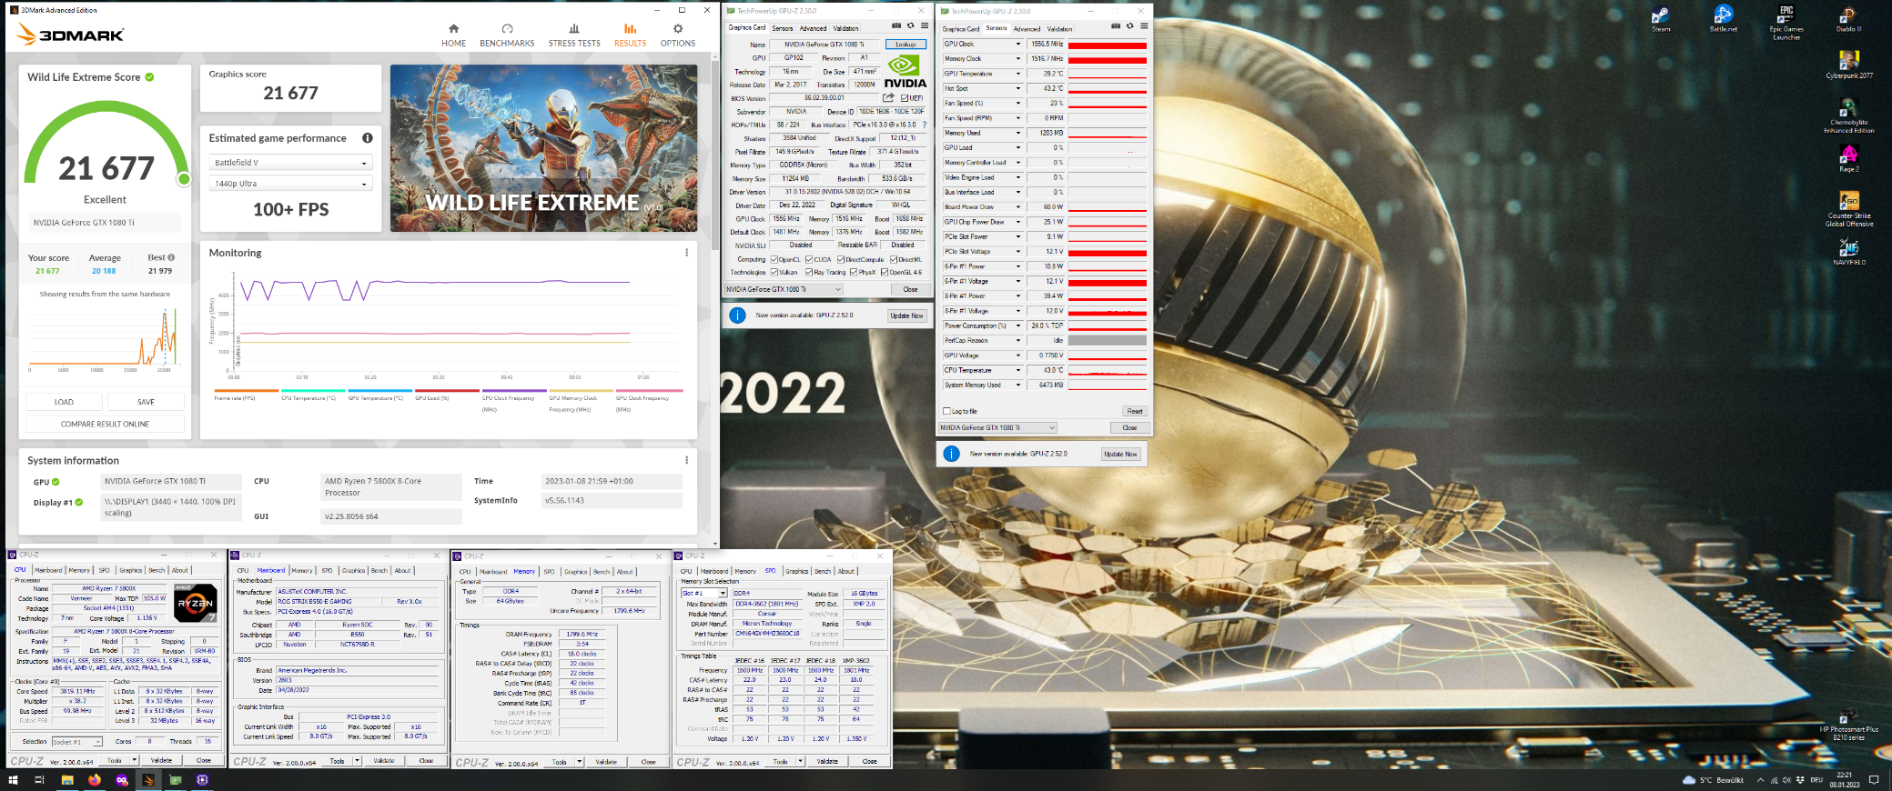The image size is (1892, 791).
Task: Toggle Vulkan checkbox in GPU-Z
Action: (x=774, y=272)
